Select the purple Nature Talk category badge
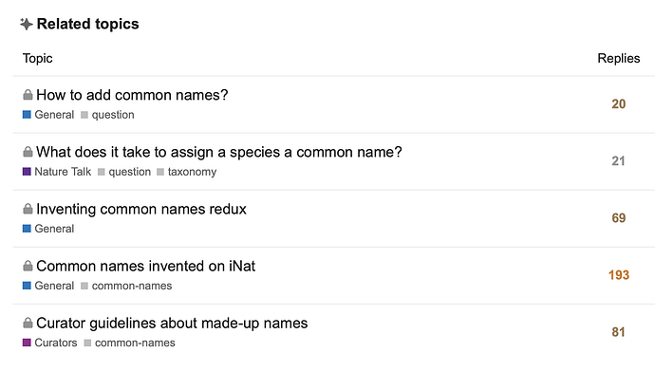This screenshot has width=655, height=371. pyautogui.click(x=57, y=172)
